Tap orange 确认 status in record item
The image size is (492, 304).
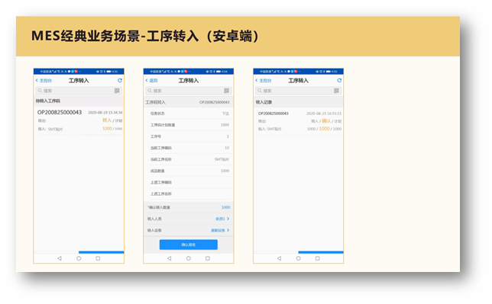point(326,121)
